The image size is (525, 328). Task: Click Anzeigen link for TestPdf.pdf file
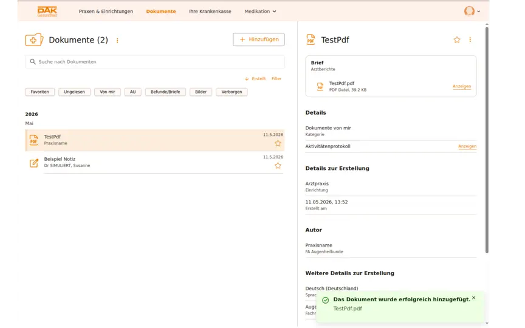coord(462,86)
